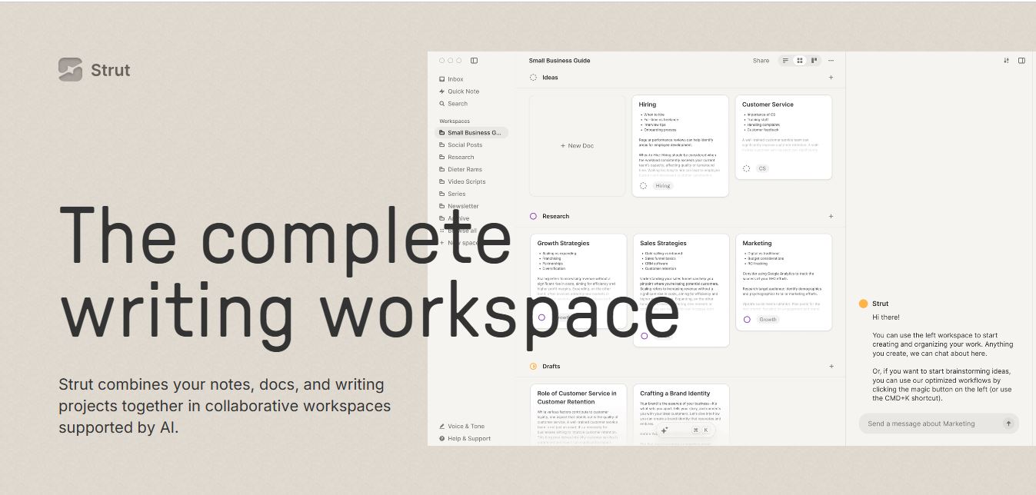Click the New Doc placeholder card

pos(577,146)
